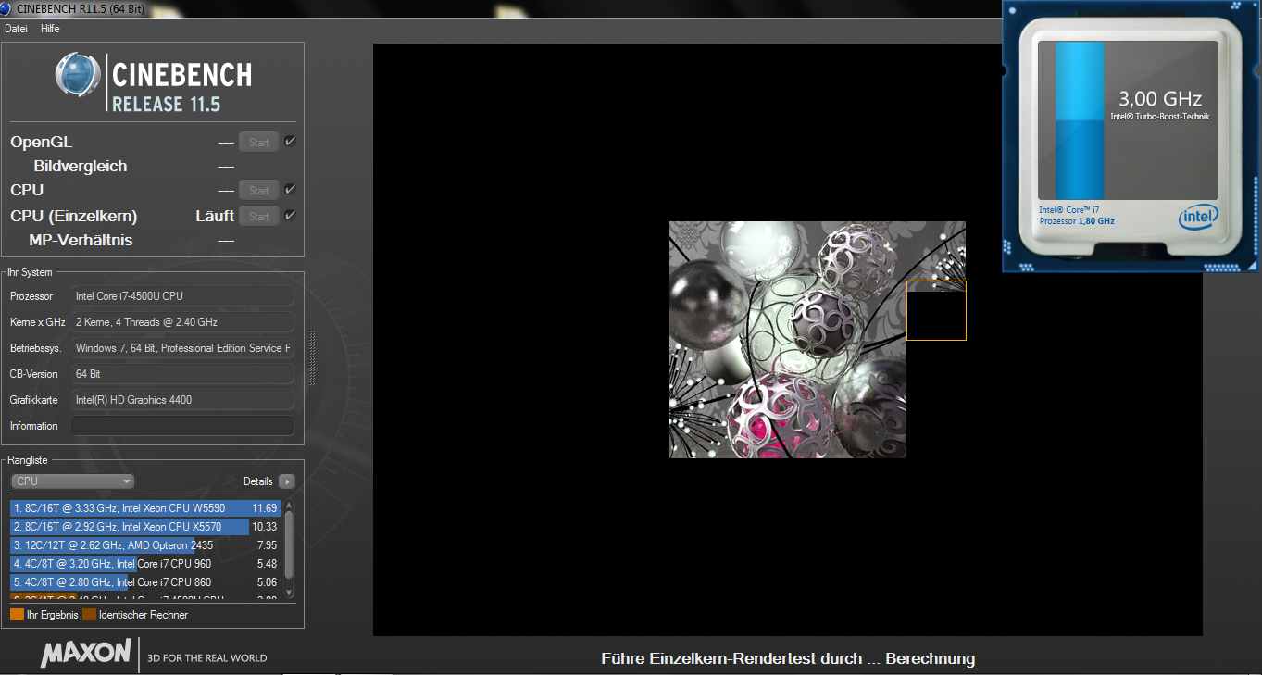Click the Grafikkarte field value

coord(183,400)
